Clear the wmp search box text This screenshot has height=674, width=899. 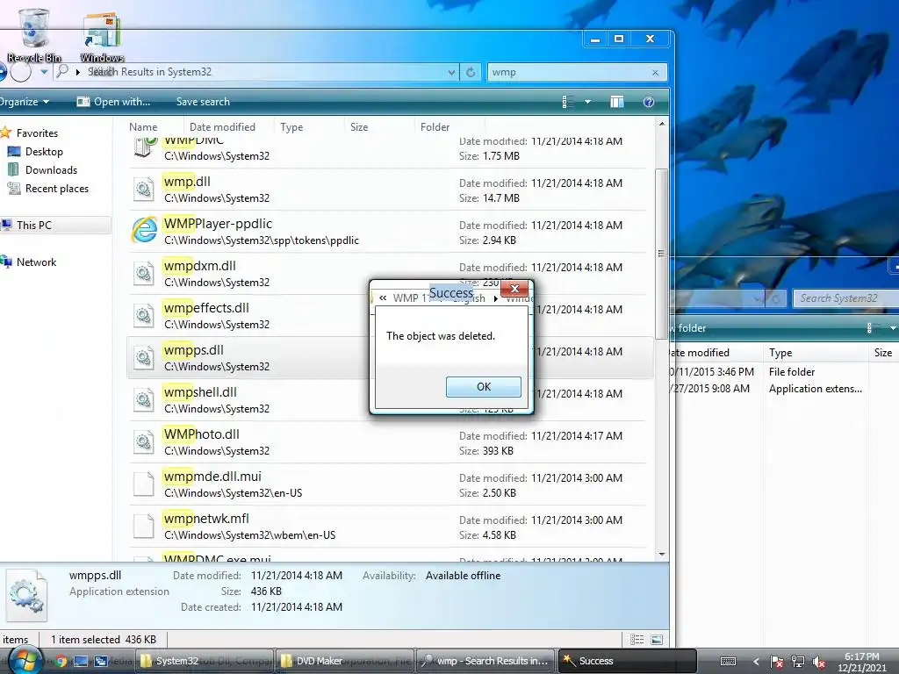655,72
